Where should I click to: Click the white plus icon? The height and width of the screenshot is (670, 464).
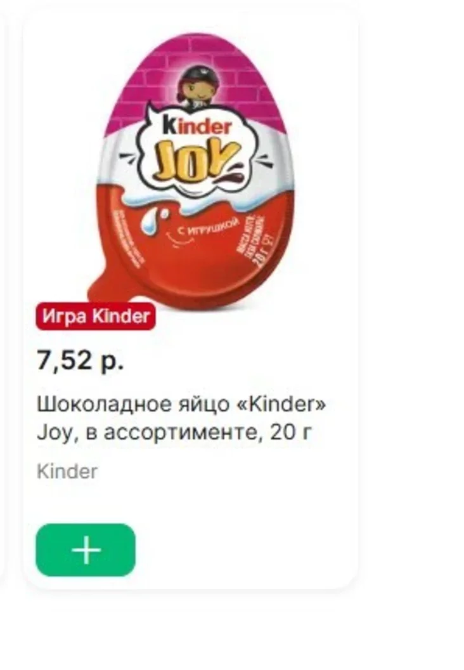click(x=86, y=550)
